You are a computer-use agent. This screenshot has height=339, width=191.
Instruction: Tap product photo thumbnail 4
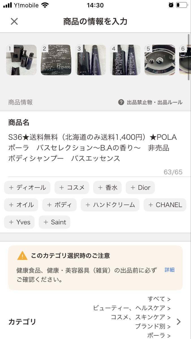pos(125,60)
